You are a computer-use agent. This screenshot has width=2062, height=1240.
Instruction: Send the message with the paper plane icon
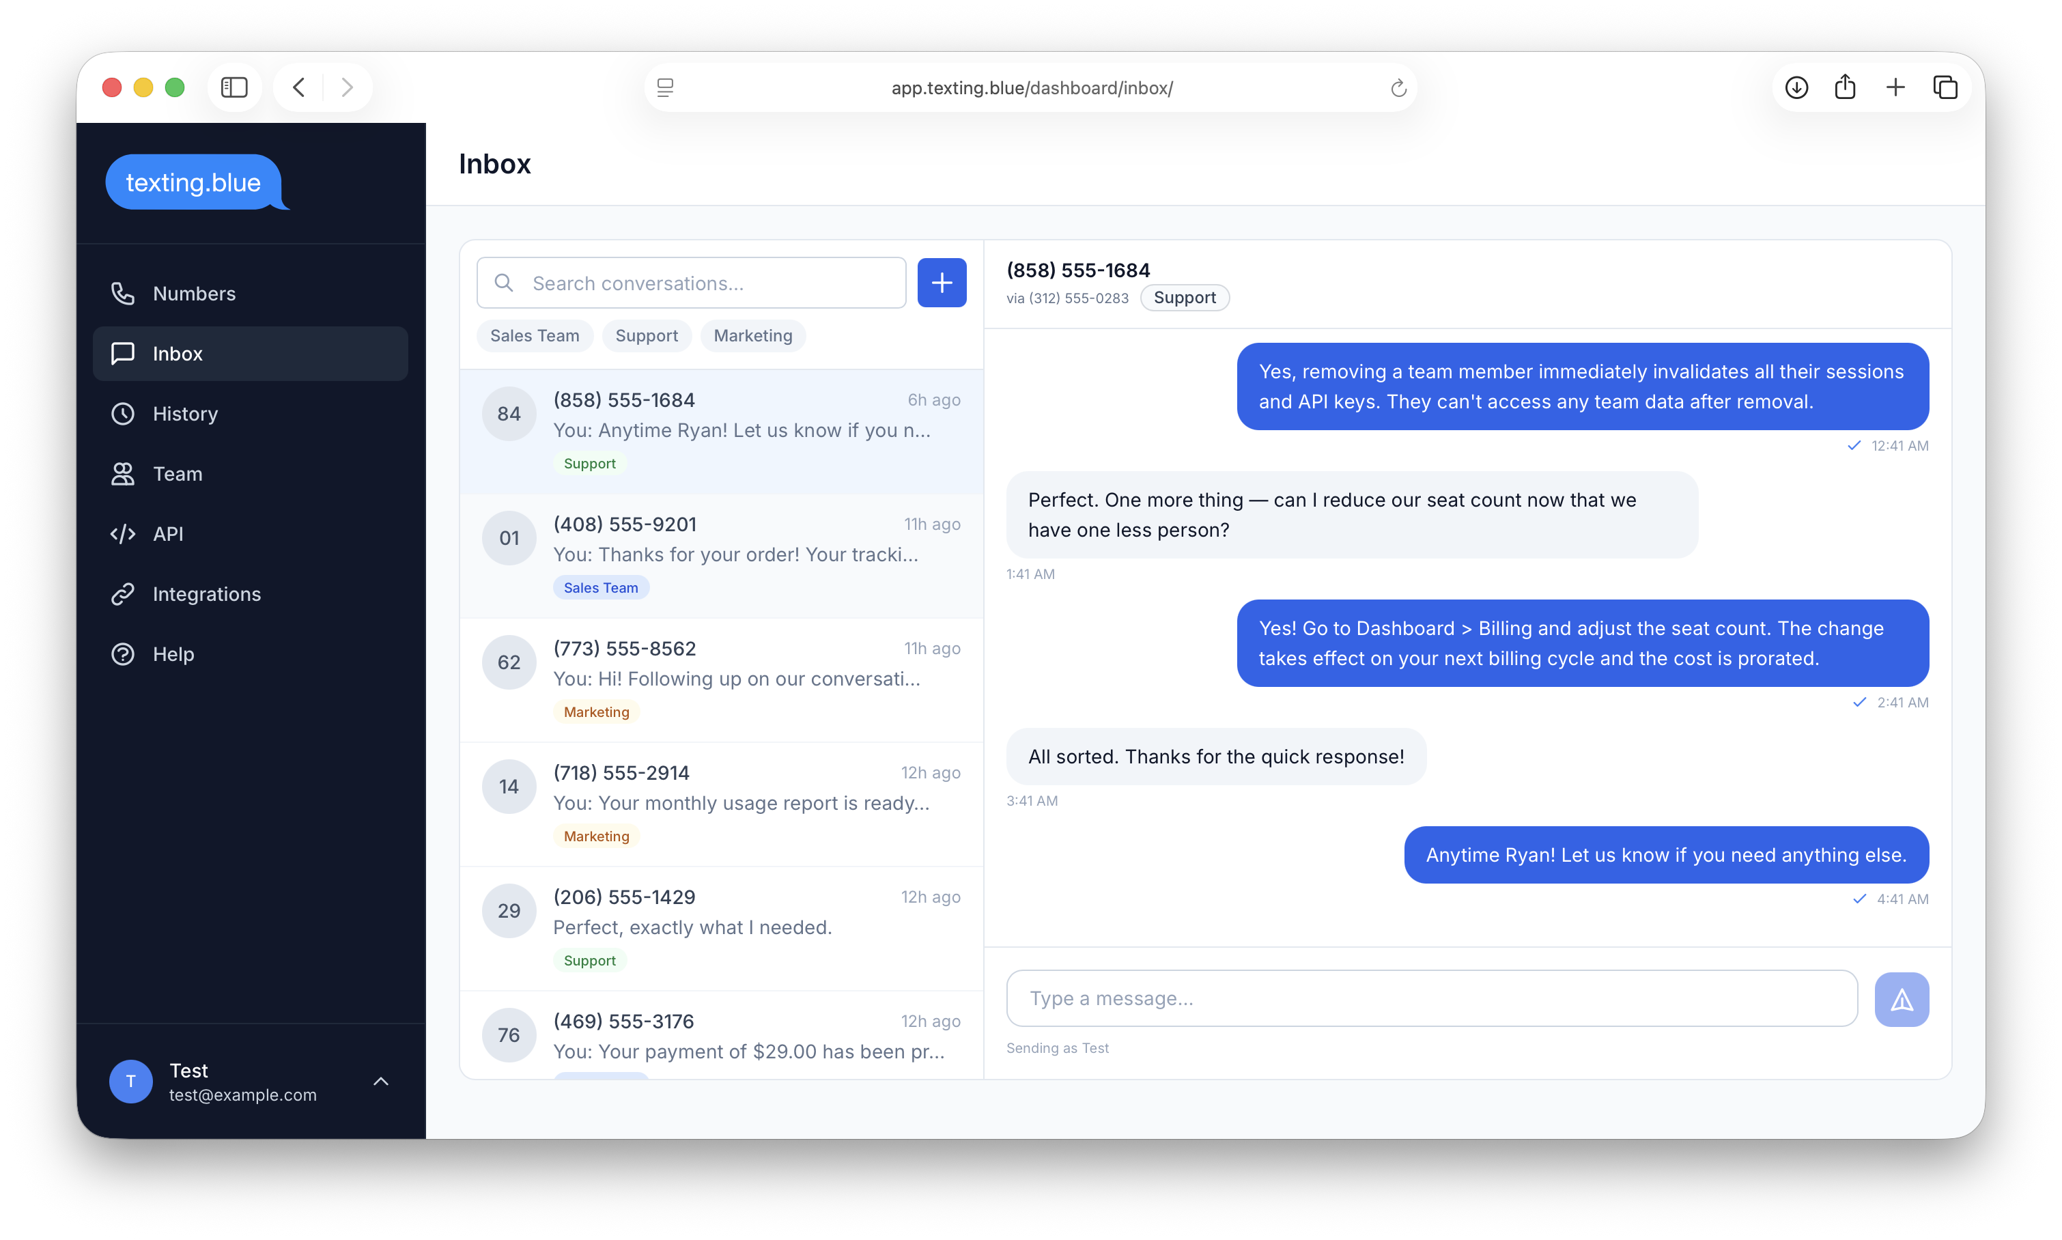[1902, 998]
